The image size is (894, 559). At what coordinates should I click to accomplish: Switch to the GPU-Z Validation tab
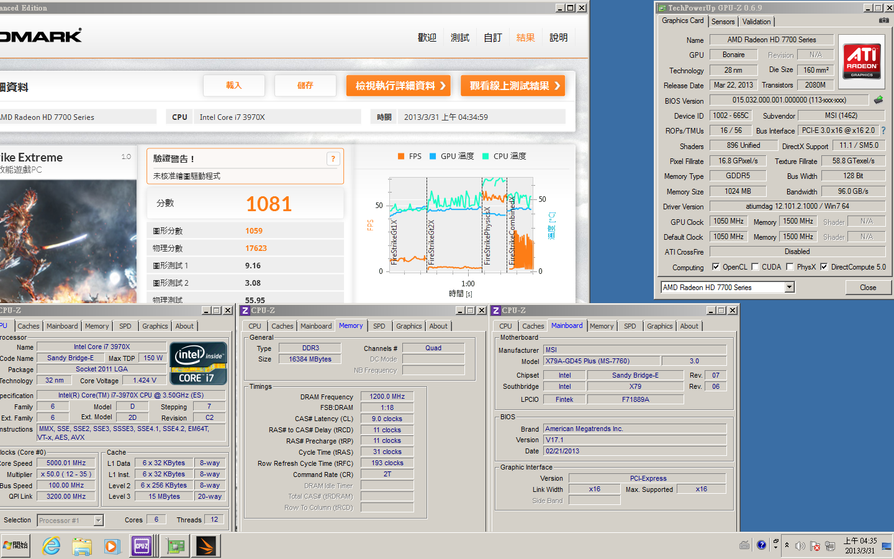[x=756, y=22]
